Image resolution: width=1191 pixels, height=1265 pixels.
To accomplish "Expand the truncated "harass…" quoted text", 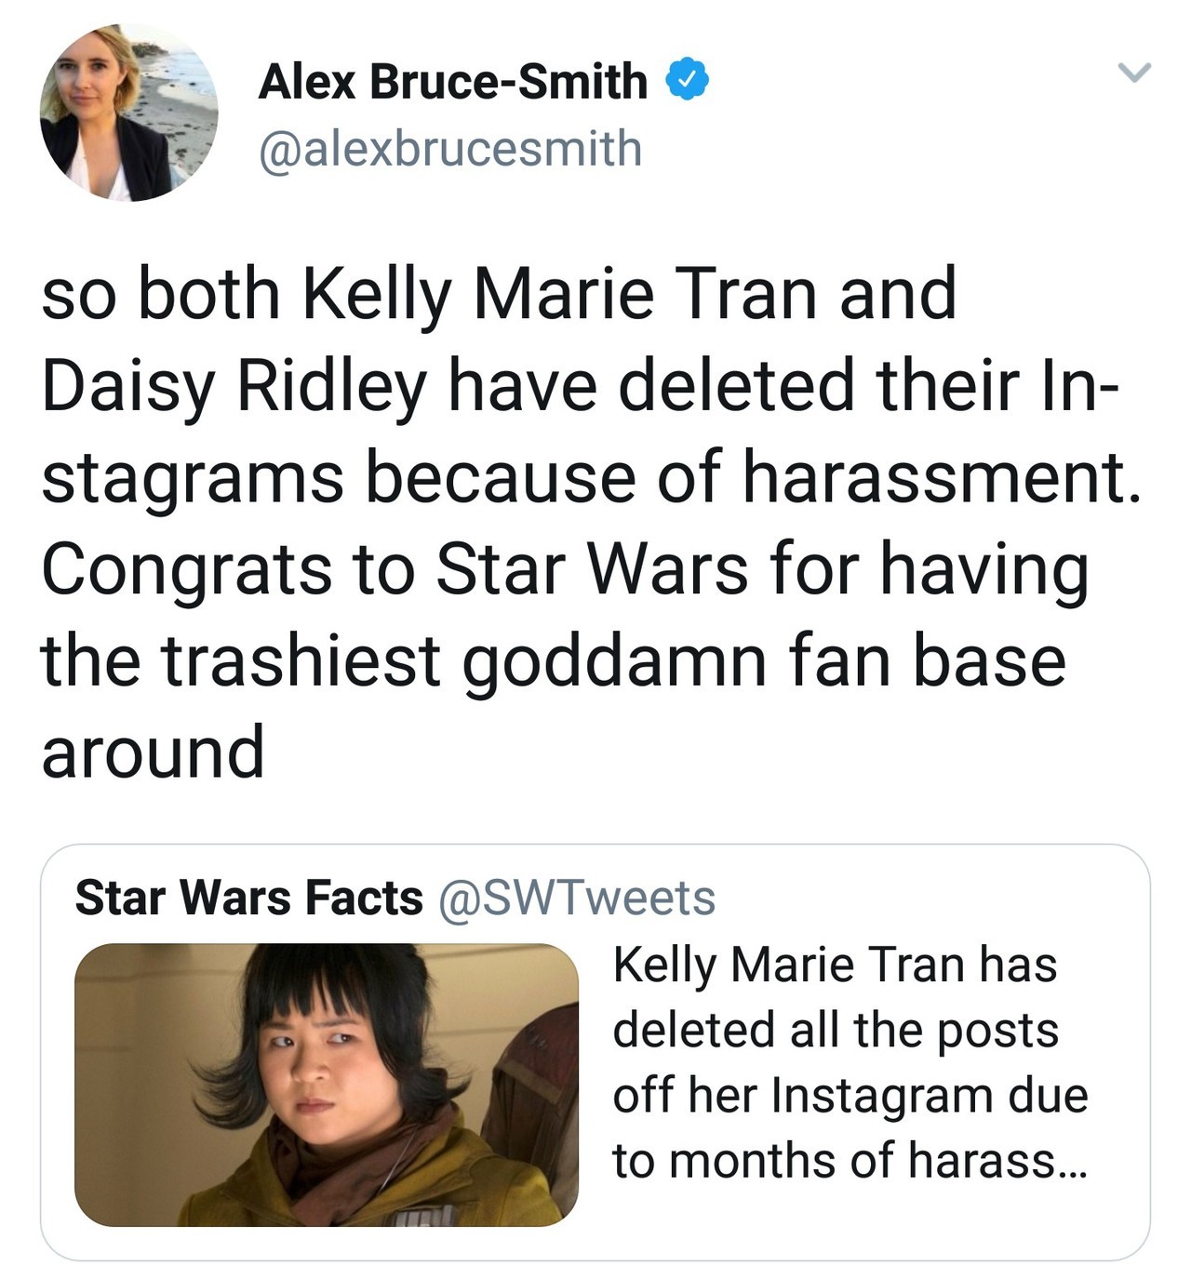I will point(997,1161).
